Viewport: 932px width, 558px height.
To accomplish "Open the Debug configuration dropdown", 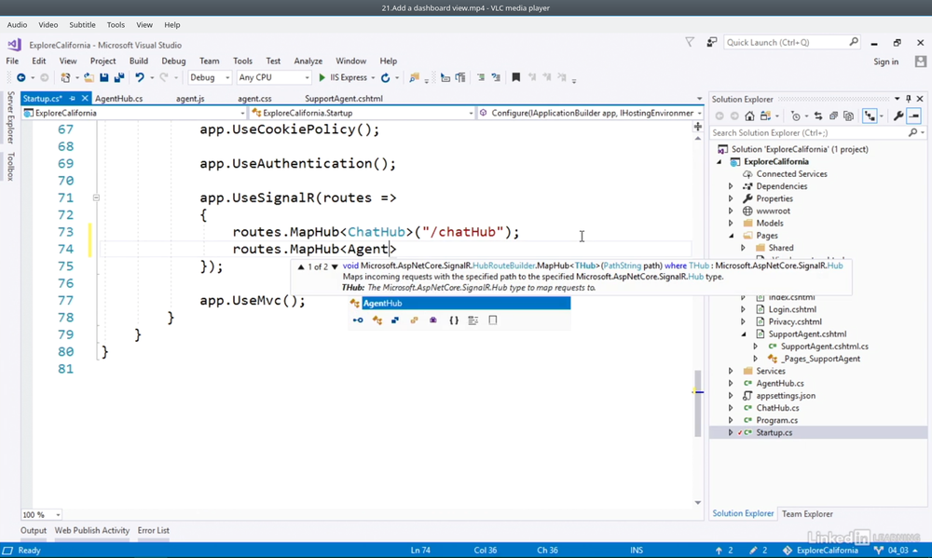I will [x=210, y=78].
